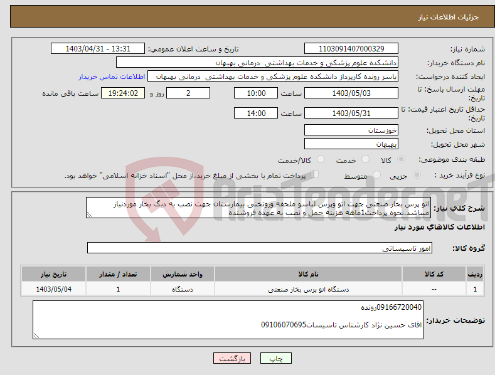495x375 pixels.
Task: Select the کالا/خدمت radio button
Action: (321, 159)
